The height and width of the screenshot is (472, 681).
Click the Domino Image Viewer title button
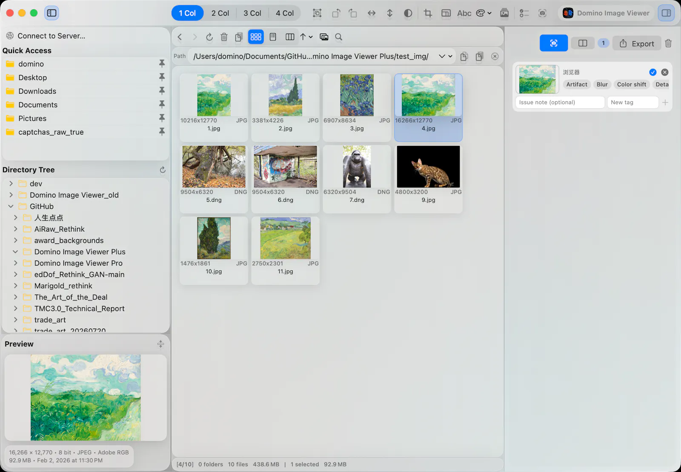tap(607, 13)
